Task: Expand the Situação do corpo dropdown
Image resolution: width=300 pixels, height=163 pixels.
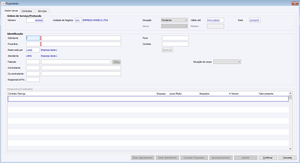Action: click(227, 62)
